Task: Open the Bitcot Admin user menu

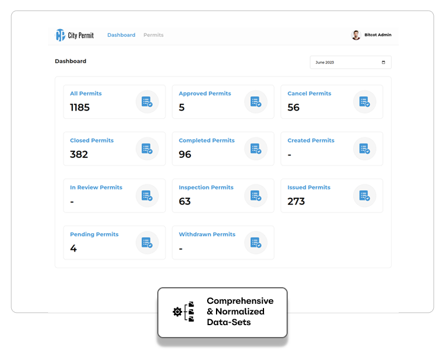Action: (x=378, y=35)
